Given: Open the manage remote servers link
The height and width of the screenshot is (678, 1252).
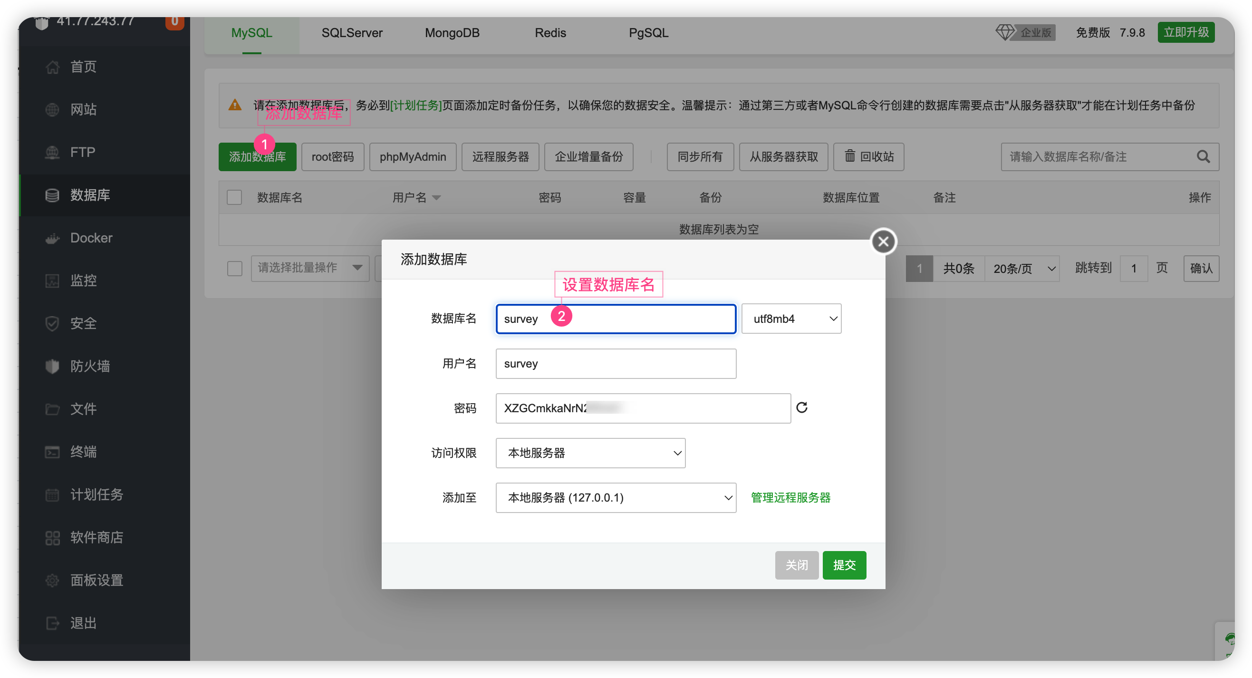Looking at the screenshot, I should (790, 498).
